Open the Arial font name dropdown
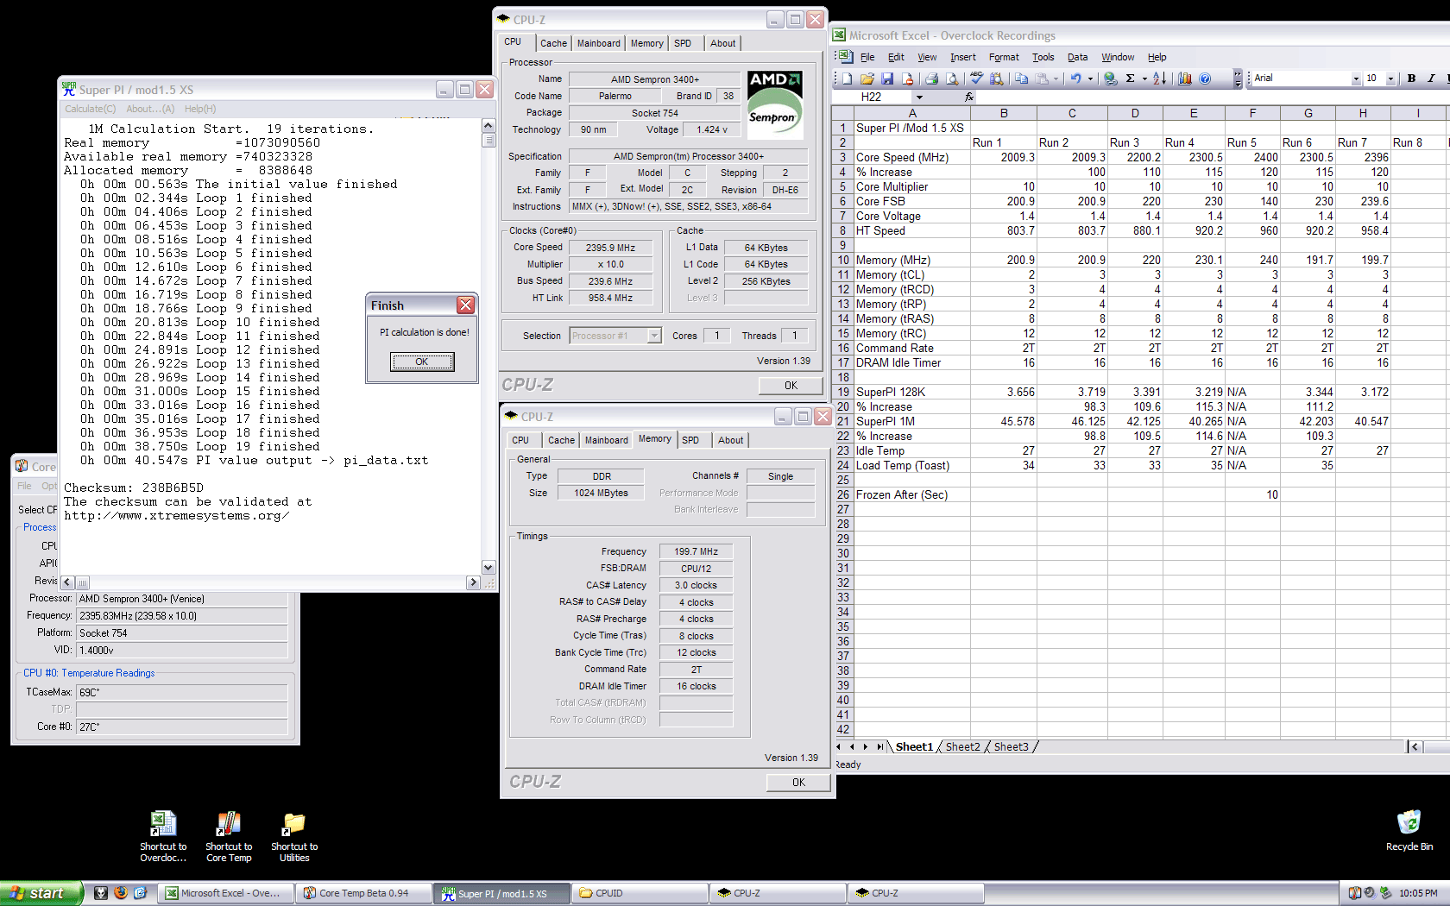This screenshot has height=906, width=1450. [1355, 79]
